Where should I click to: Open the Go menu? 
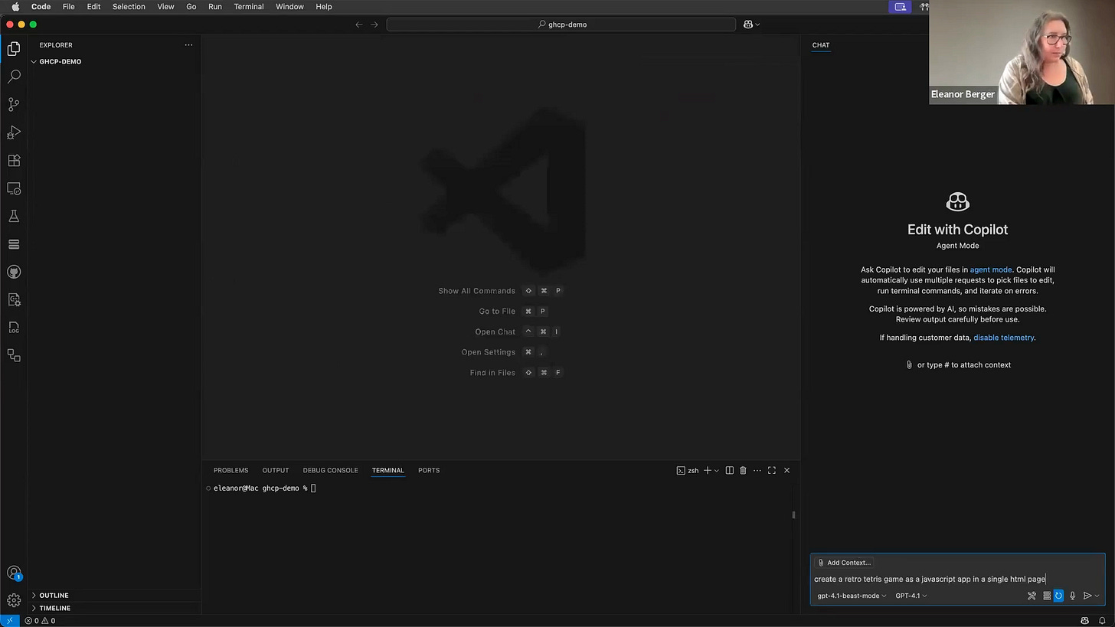tap(191, 6)
